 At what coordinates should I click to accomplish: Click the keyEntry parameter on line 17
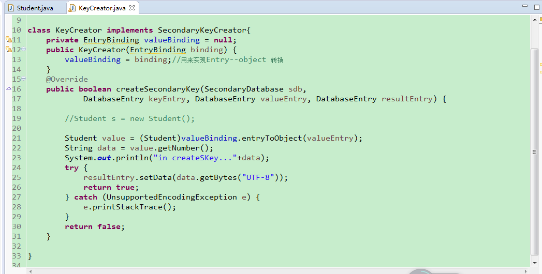point(167,99)
